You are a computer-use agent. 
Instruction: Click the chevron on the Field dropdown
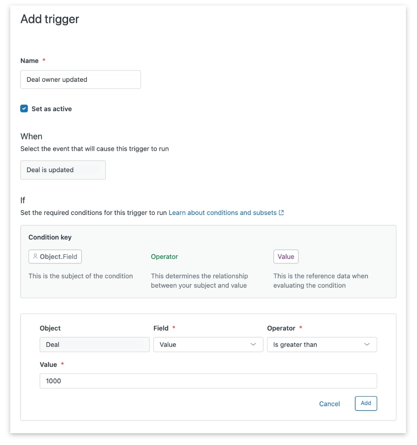pos(253,344)
